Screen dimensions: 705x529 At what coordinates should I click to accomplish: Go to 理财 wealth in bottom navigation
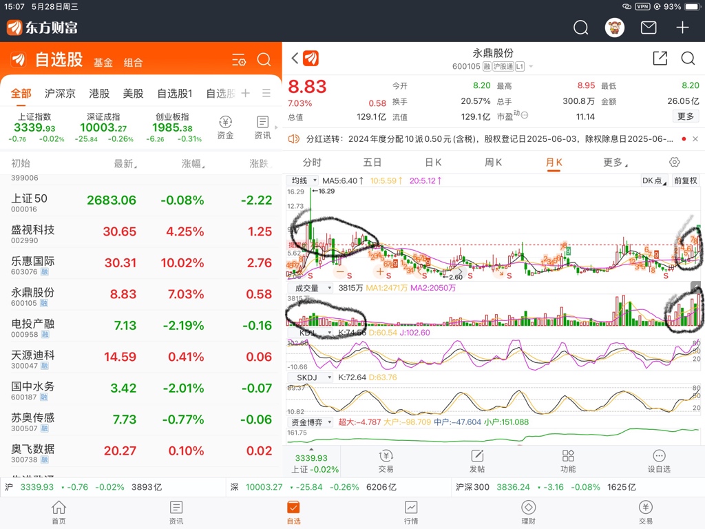tap(528, 512)
